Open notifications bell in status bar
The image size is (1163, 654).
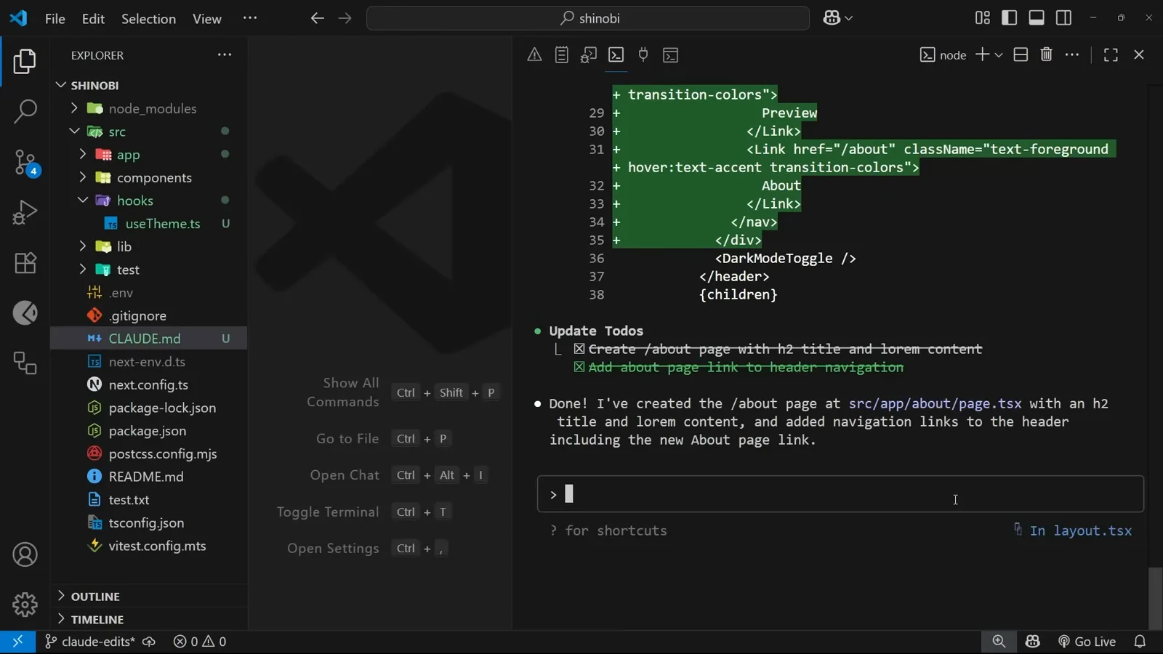(x=1140, y=642)
